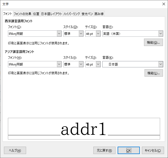Click the Asian font name field IPAmj明朝
168x158 pixels.
[32, 64]
